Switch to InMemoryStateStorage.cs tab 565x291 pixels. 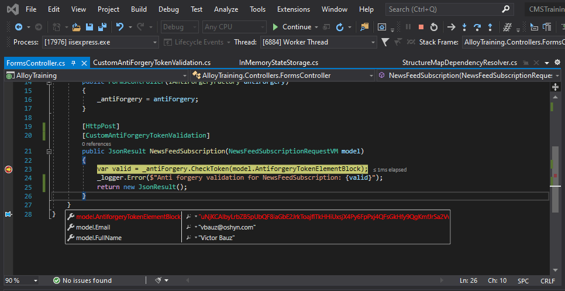pyautogui.click(x=278, y=63)
